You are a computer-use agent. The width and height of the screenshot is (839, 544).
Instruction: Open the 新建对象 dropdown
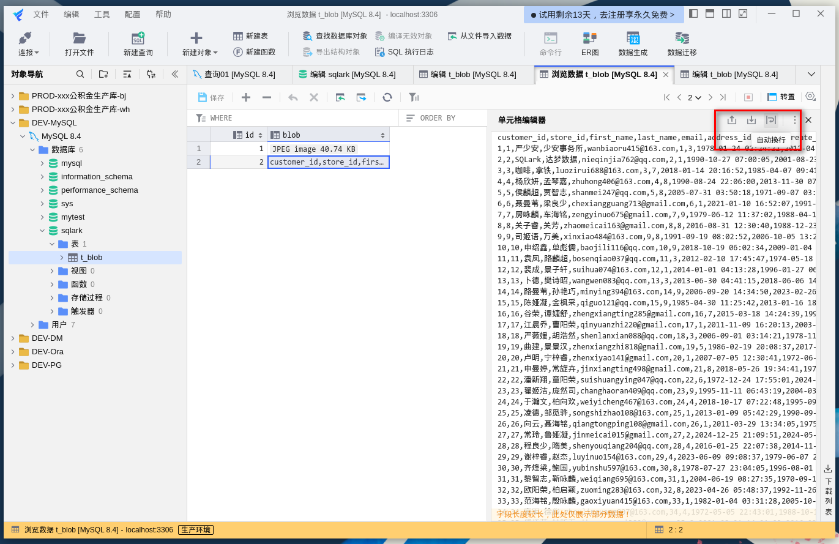point(199,44)
